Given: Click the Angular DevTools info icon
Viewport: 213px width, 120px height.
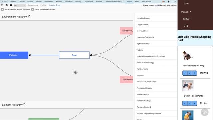Looking at the screenshot, I should (11, 5).
